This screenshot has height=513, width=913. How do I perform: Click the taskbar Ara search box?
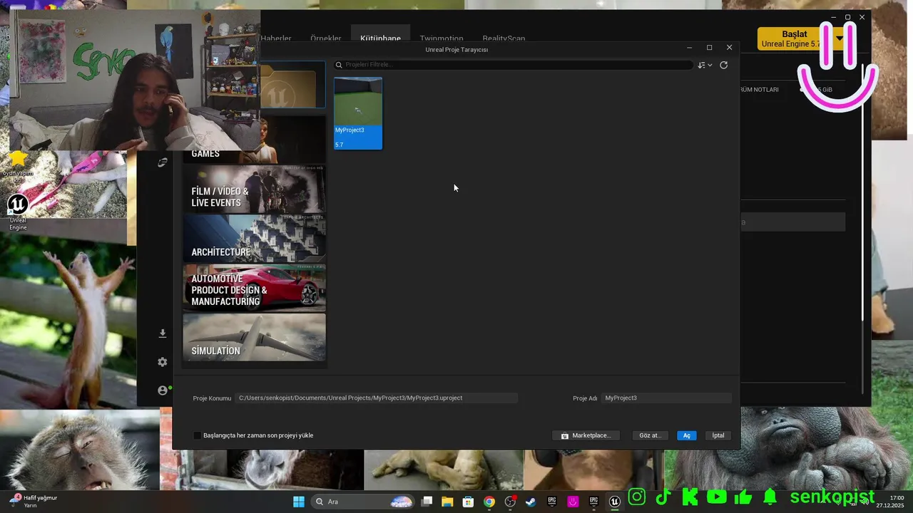[364, 502]
